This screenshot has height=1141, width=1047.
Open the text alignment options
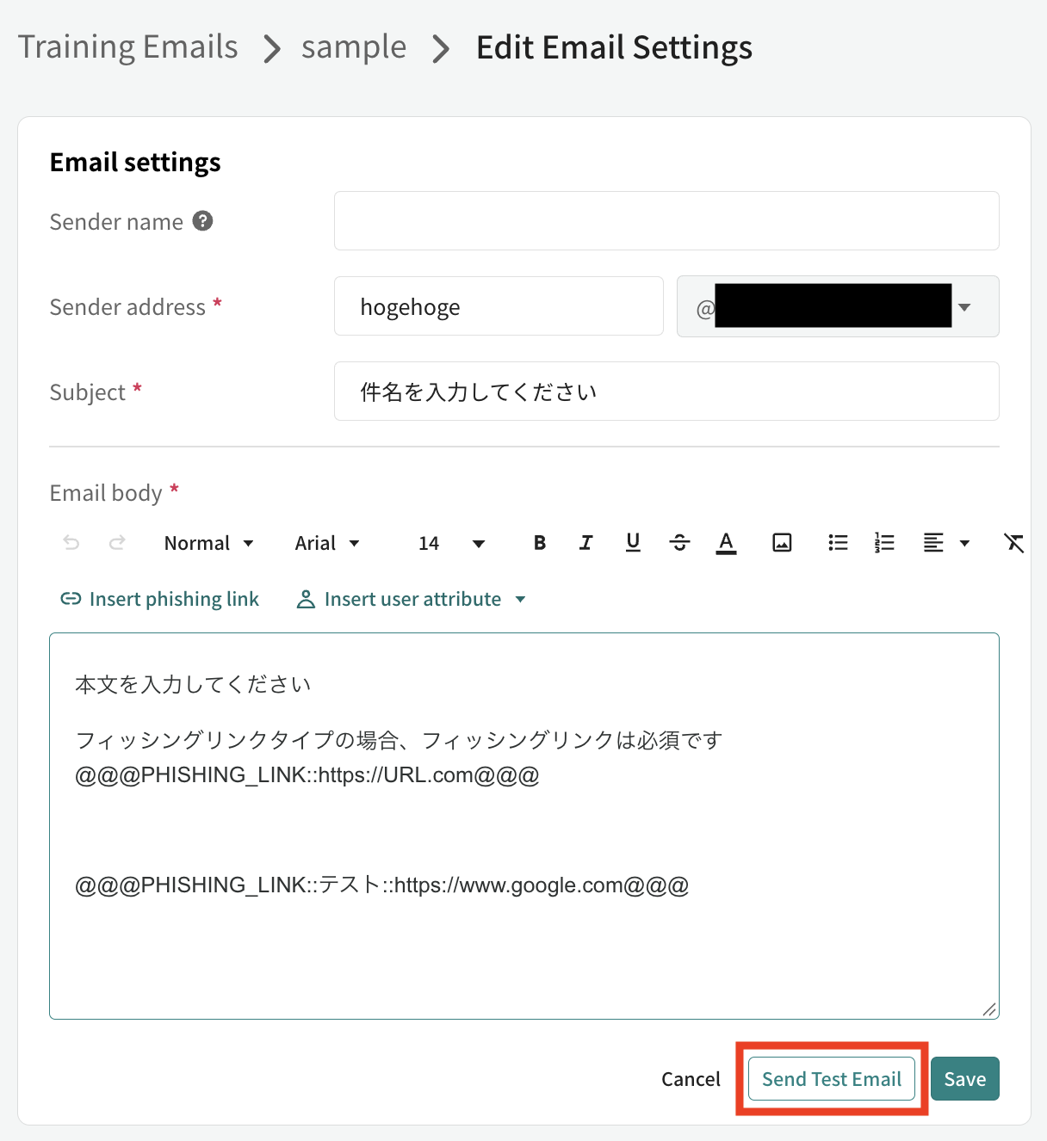tap(946, 543)
